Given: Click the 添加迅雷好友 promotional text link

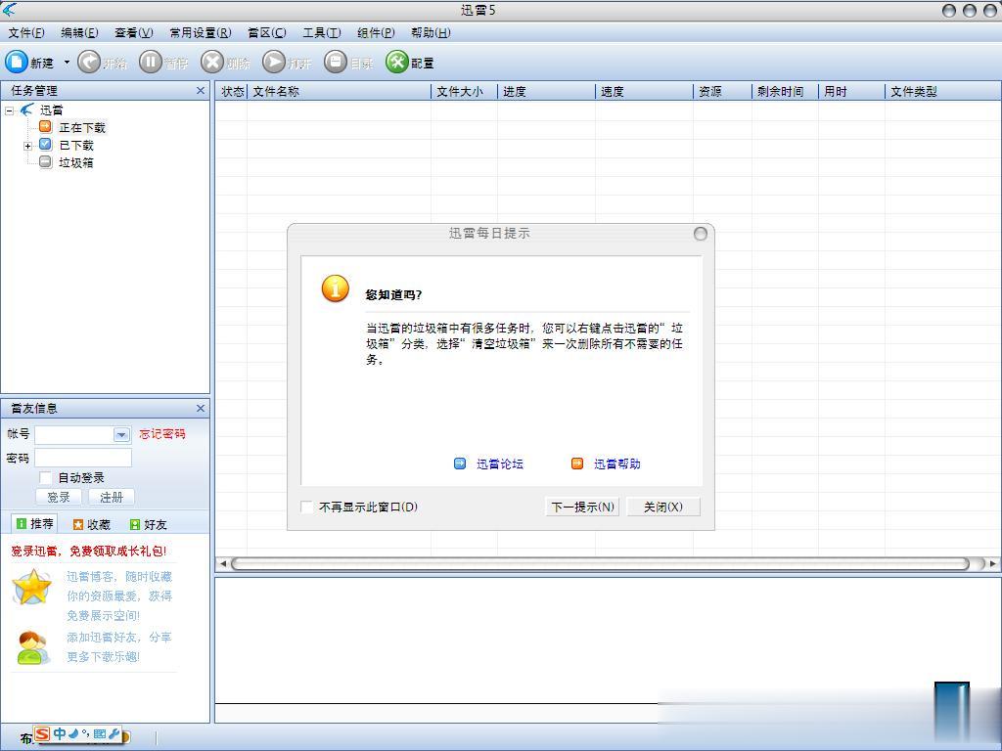Looking at the screenshot, I should point(119,647).
